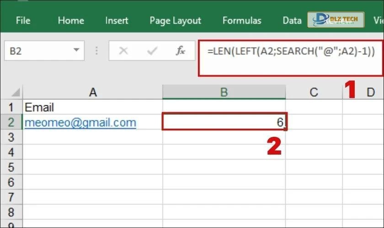
Task: Select empty cell C5
Action: pos(314,167)
